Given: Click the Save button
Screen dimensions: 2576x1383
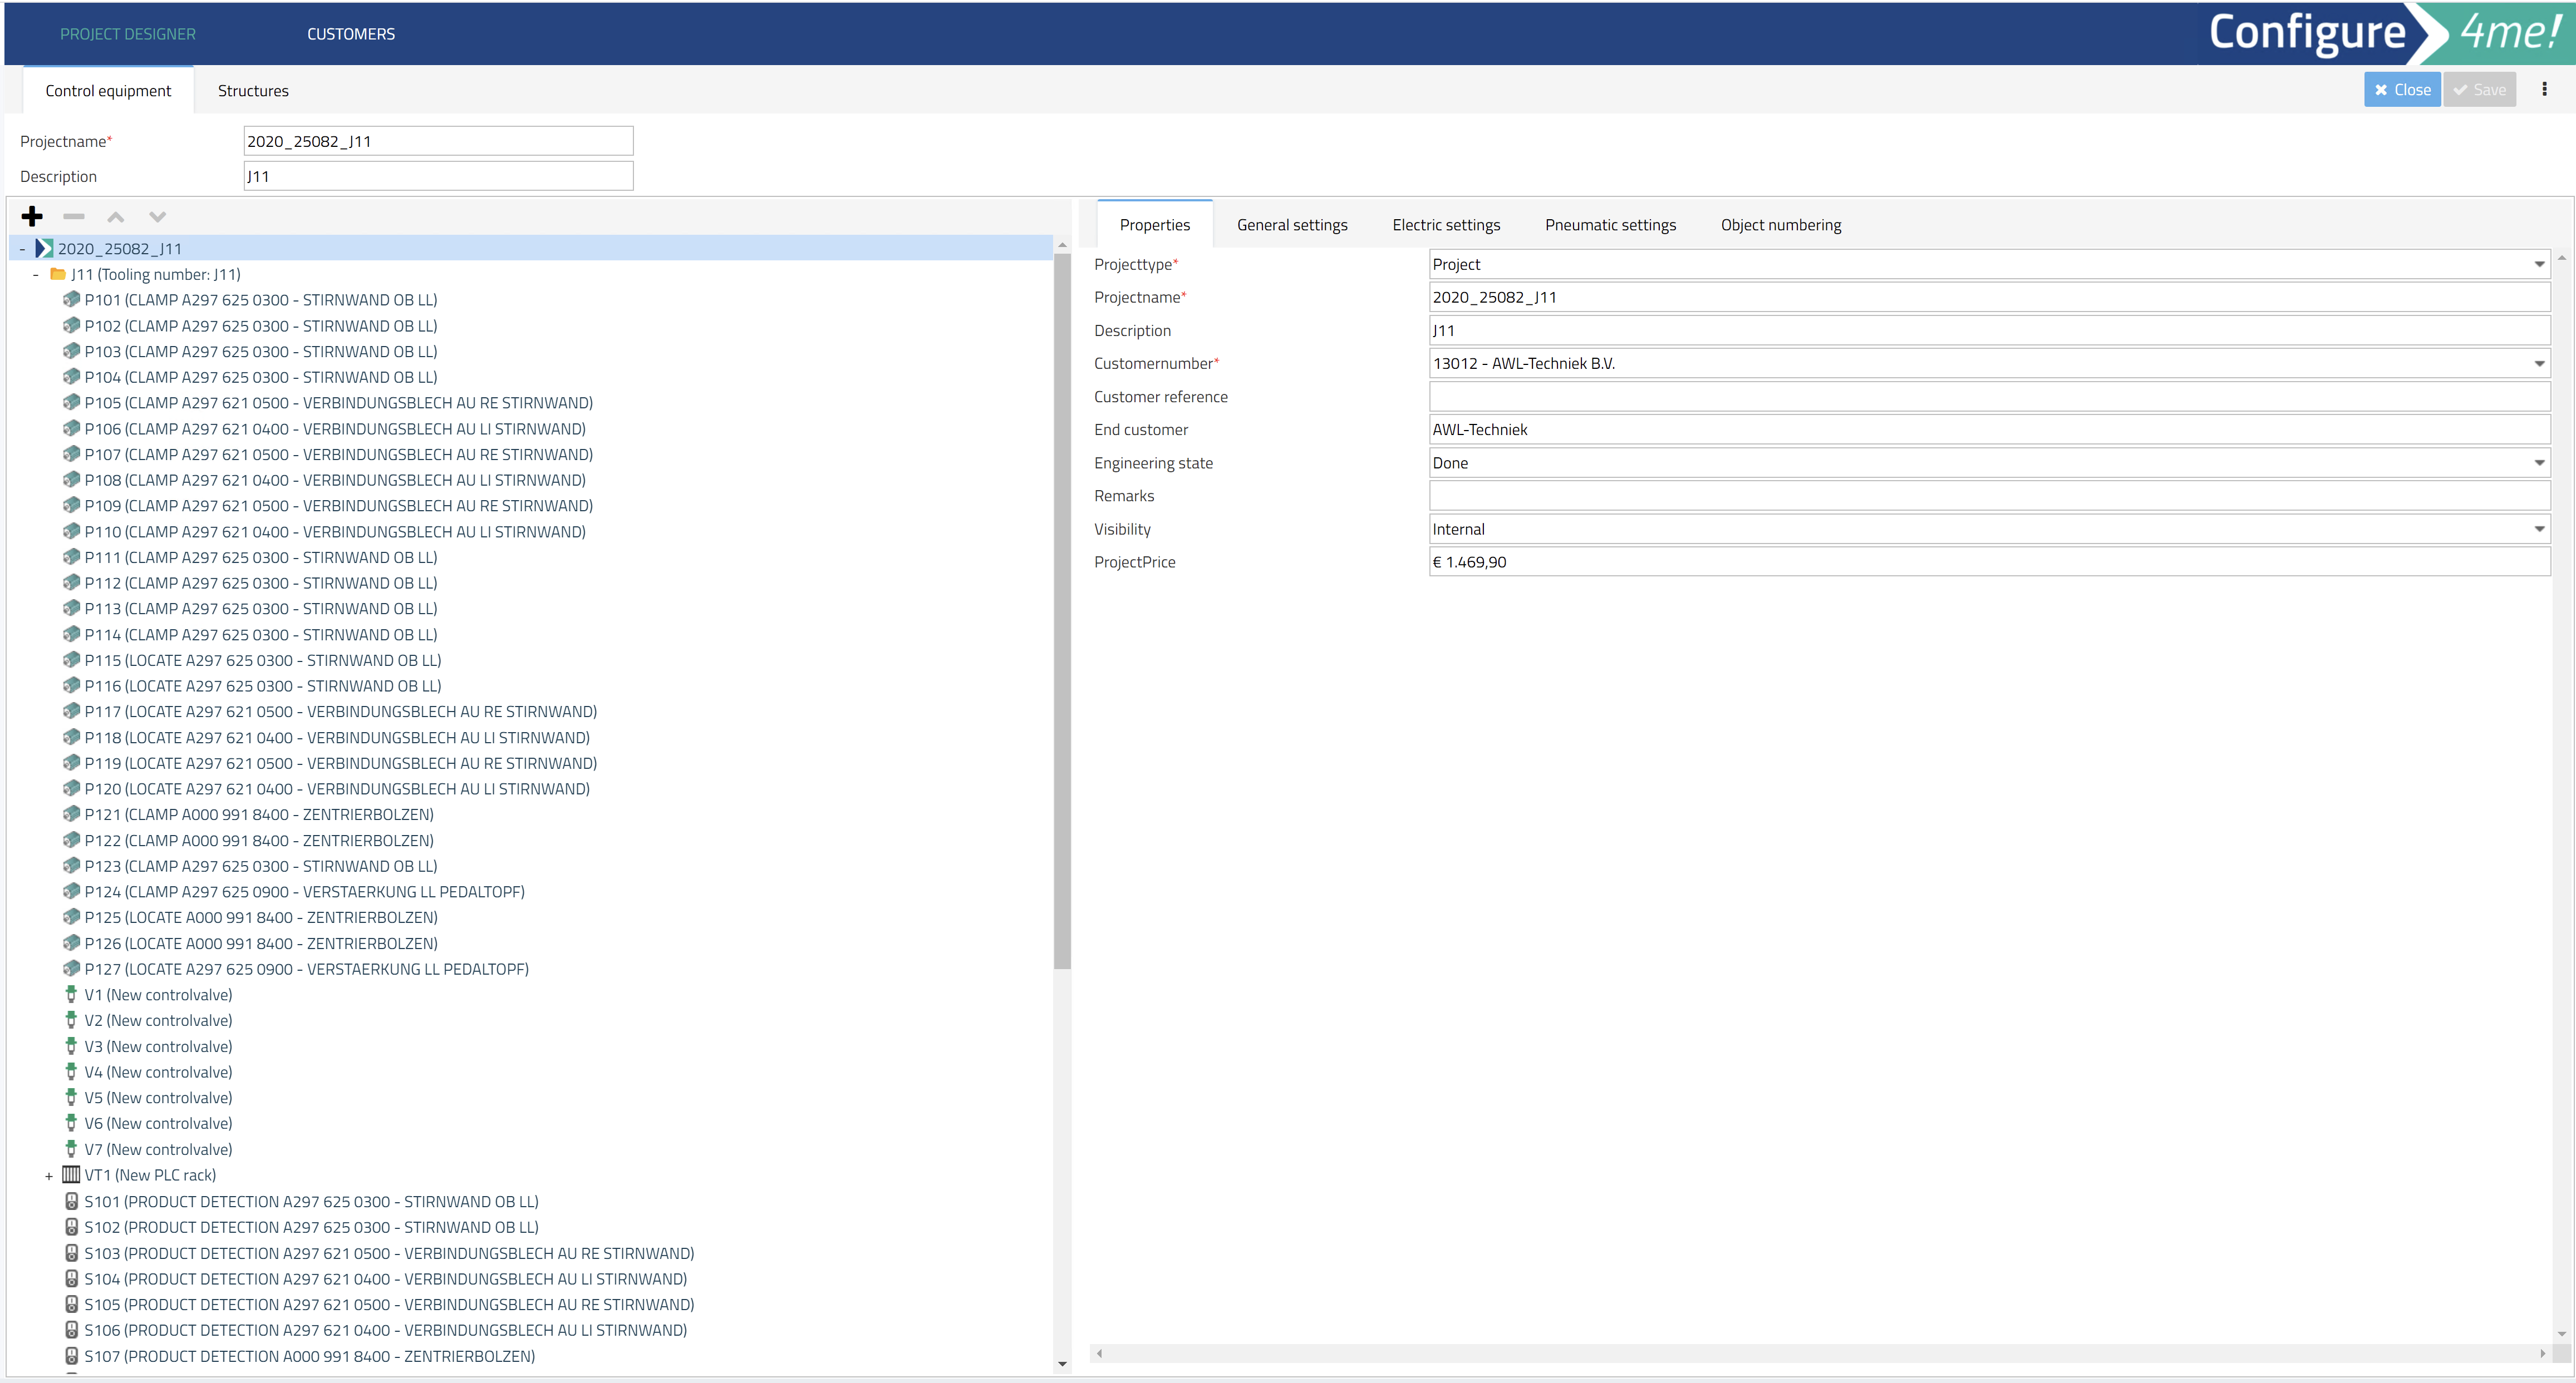Looking at the screenshot, I should coord(2479,89).
